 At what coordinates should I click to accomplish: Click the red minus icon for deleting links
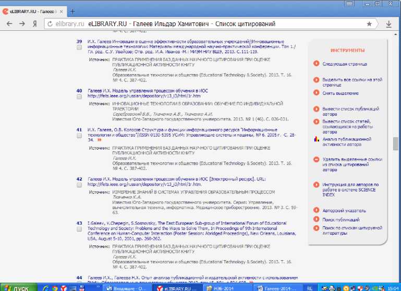point(316,159)
